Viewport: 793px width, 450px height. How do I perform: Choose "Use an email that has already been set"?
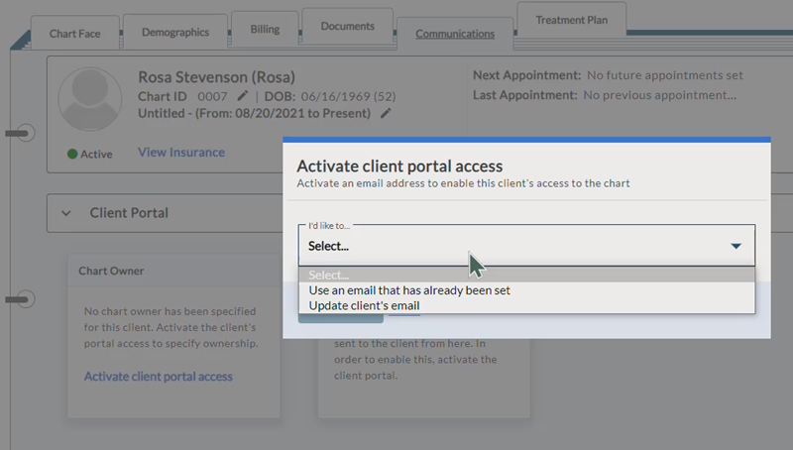point(409,290)
